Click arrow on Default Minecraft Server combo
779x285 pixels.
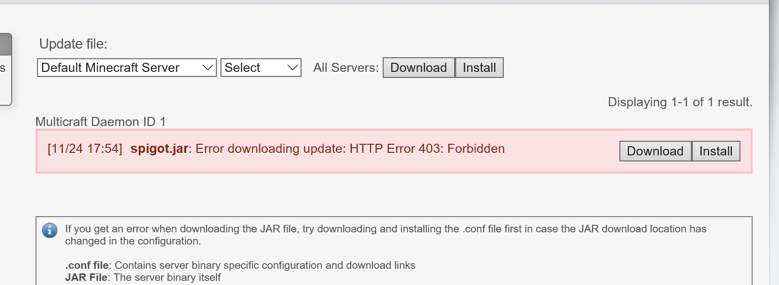tap(207, 68)
